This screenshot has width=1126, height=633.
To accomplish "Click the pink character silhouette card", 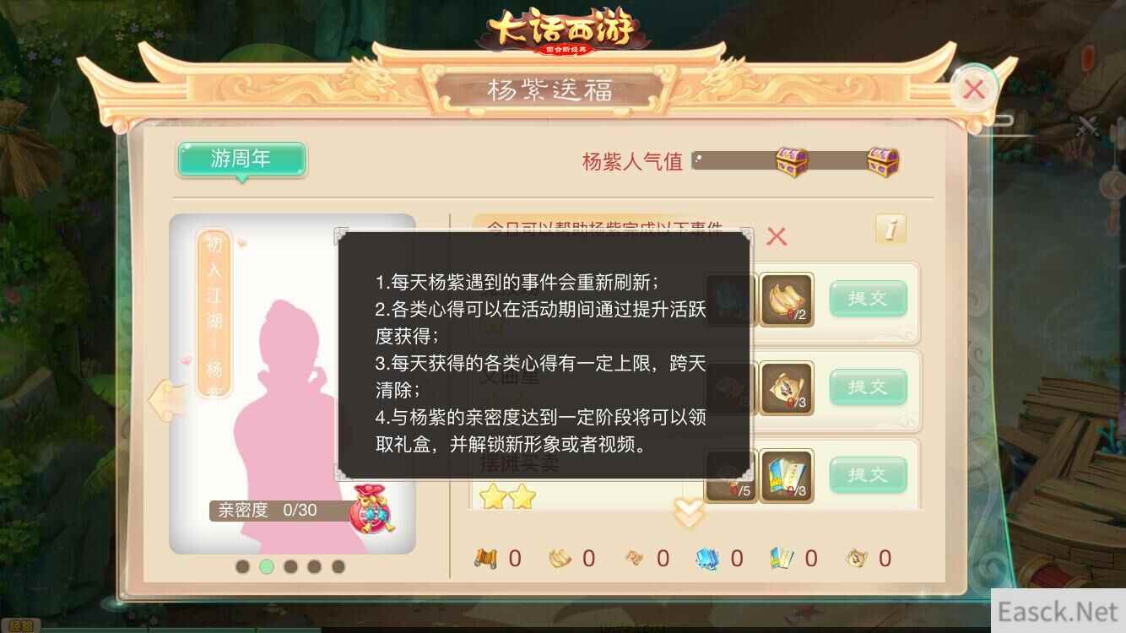I will (x=292, y=384).
